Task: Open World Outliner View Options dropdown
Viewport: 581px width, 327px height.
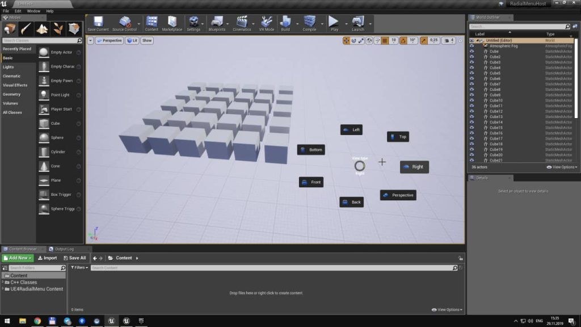Action: (562, 167)
